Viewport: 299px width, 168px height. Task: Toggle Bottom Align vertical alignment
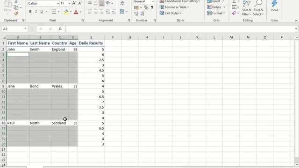(x=101, y=3)
